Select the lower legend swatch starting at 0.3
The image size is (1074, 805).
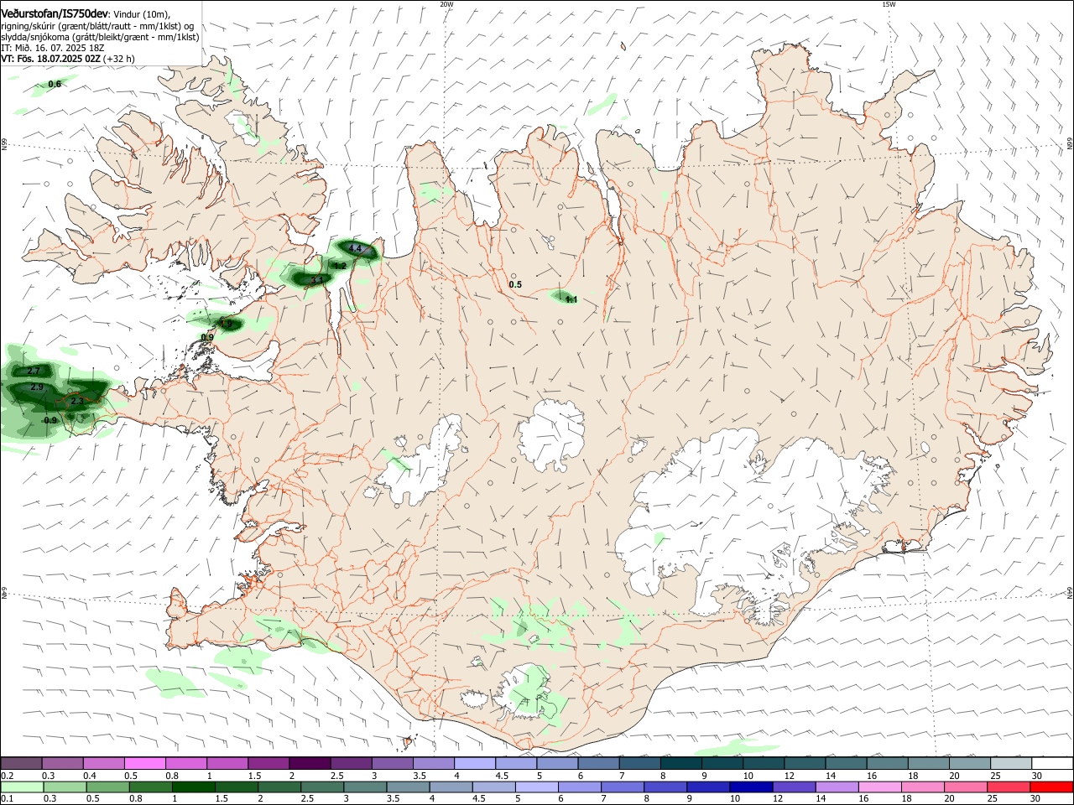[x=65, y=787]
